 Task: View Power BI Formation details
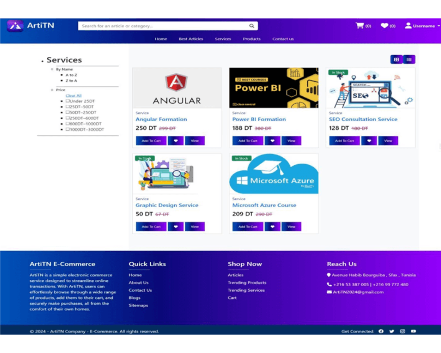click(x=291, y=140)
